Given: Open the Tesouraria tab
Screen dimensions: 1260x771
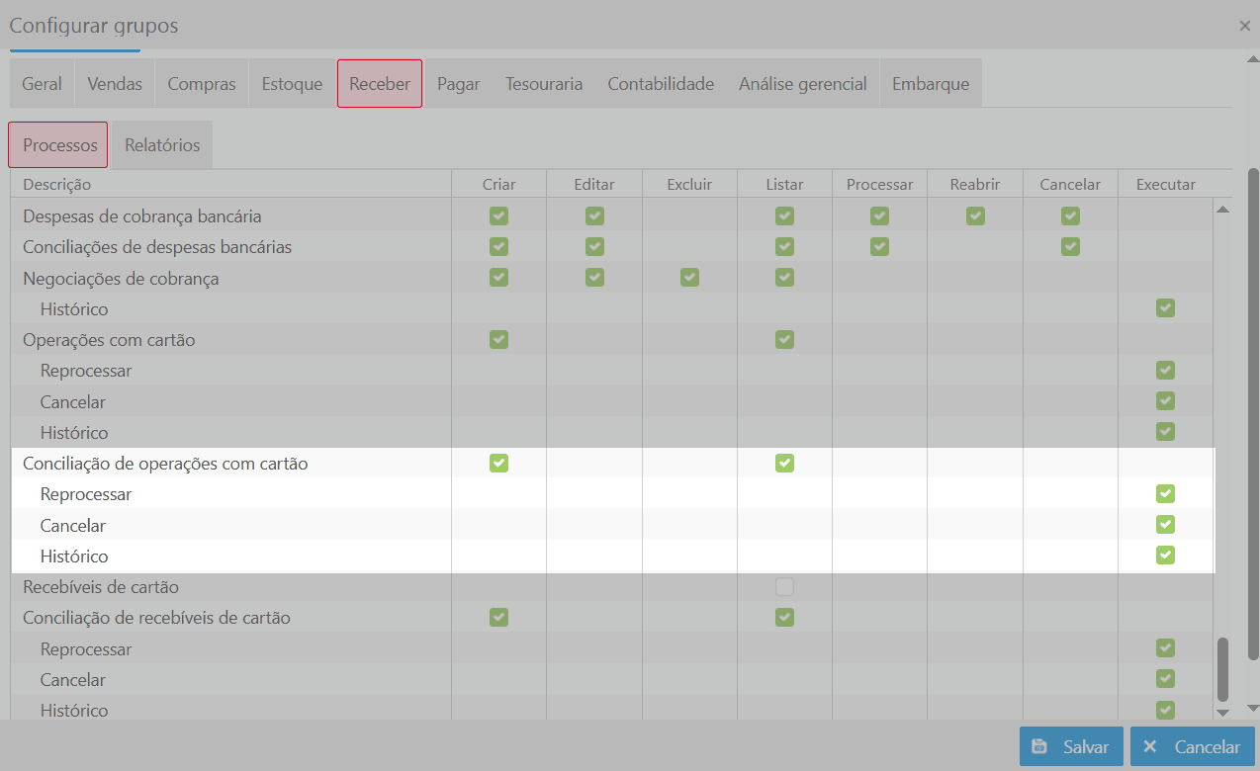Looking at the screenshot, I should (543, 84).
